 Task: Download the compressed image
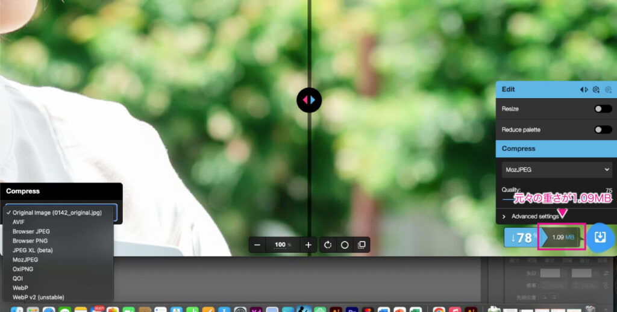600,237
